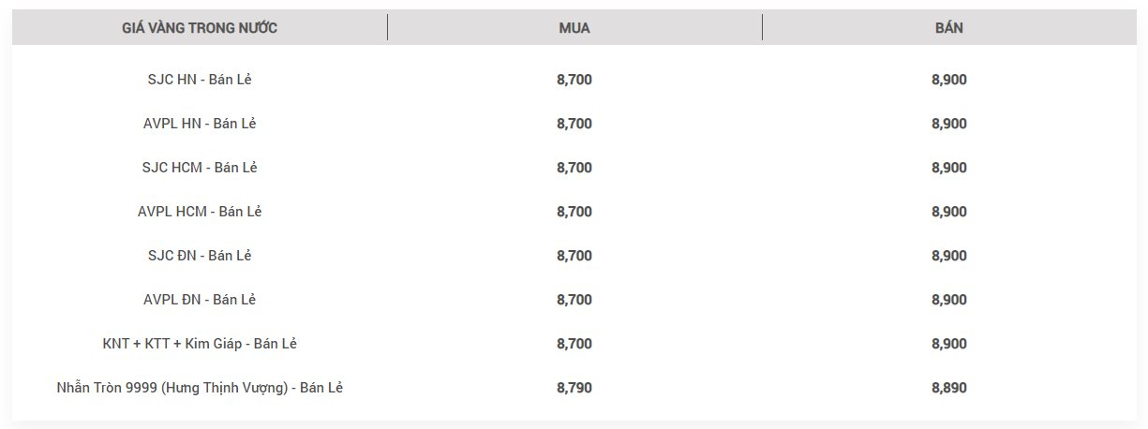Select the SJC HCM - Bán Lẻ row label
1148x429 pixels.
pyautogui.click(x=200, y=168)
